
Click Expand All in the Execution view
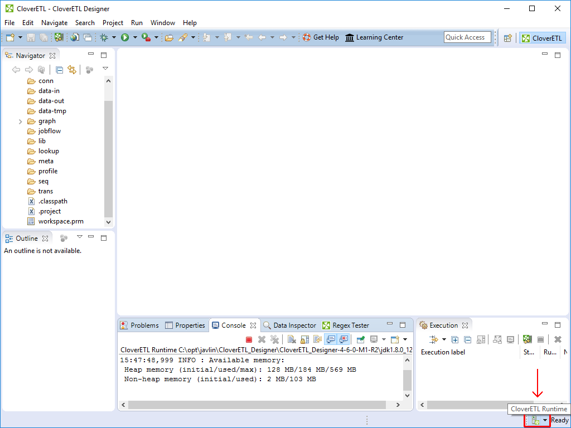pyautogui.click(x=454, y=339)
